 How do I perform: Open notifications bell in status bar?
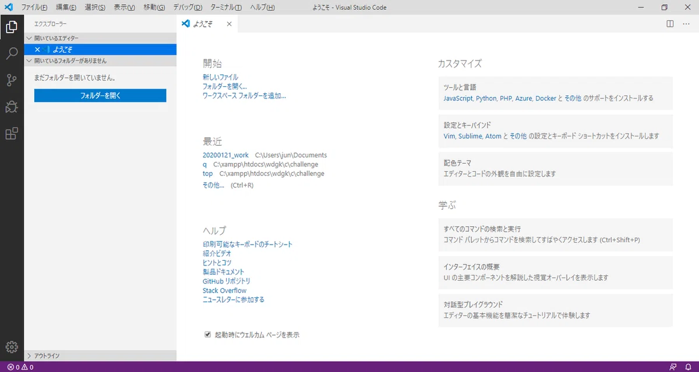click(688, 367)
